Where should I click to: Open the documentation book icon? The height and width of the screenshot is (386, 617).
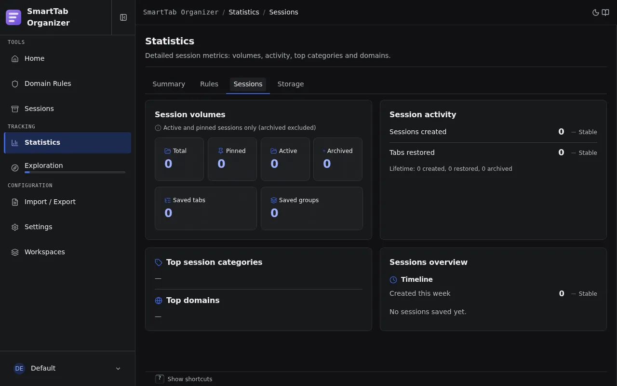605,13
